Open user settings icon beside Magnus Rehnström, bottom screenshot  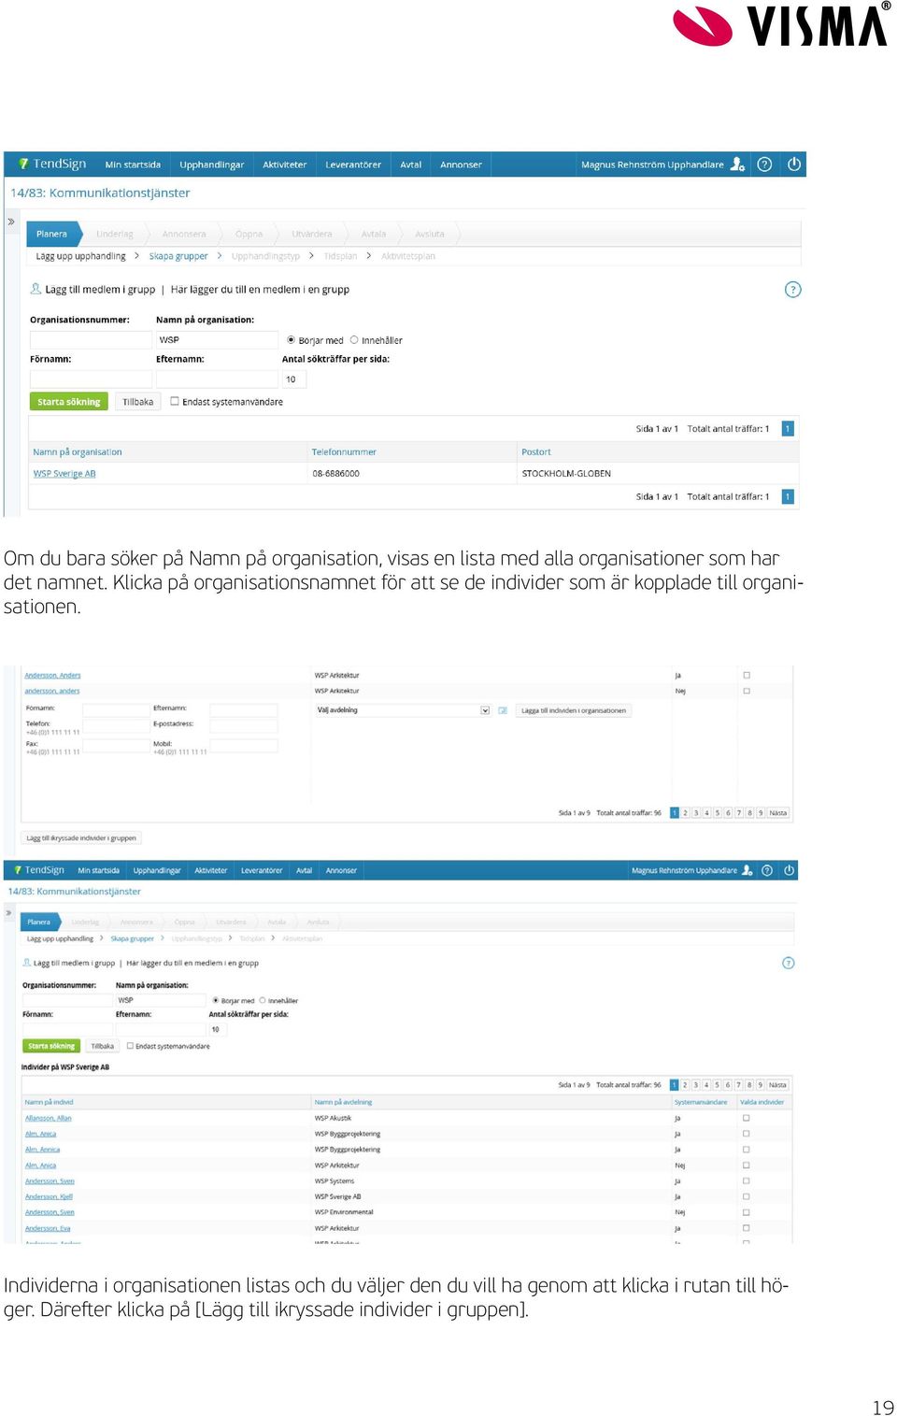747,870
